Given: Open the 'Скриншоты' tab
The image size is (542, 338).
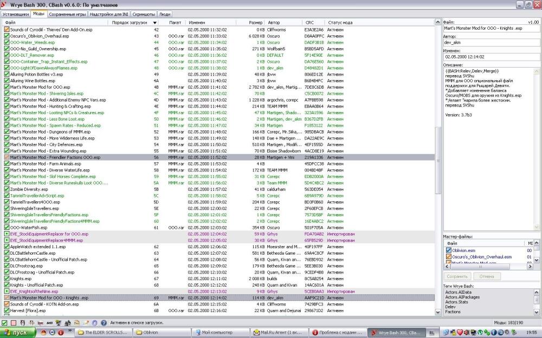Looking at the screenshot, I should (144, 14).
